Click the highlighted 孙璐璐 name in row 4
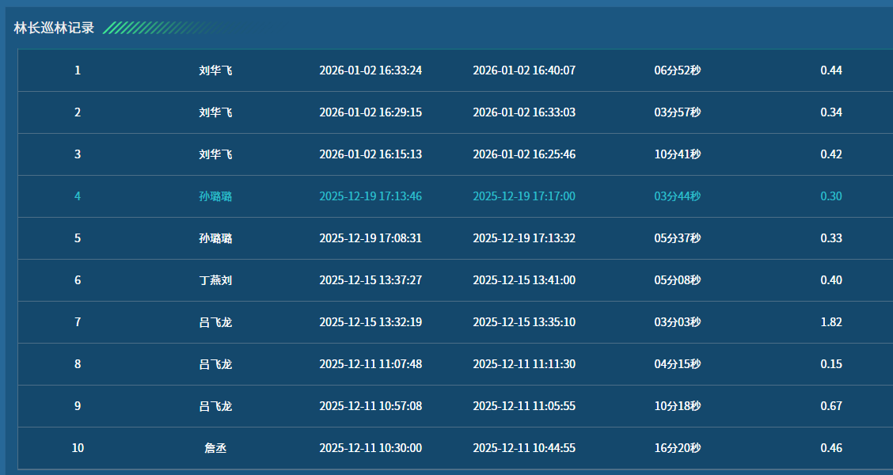Image resolution: width=893 pixels, height=475 pixels. (x=215, y=196)
